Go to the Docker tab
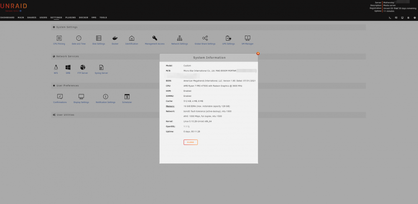This screenshot has height=204, width=418. click(84, 18)
